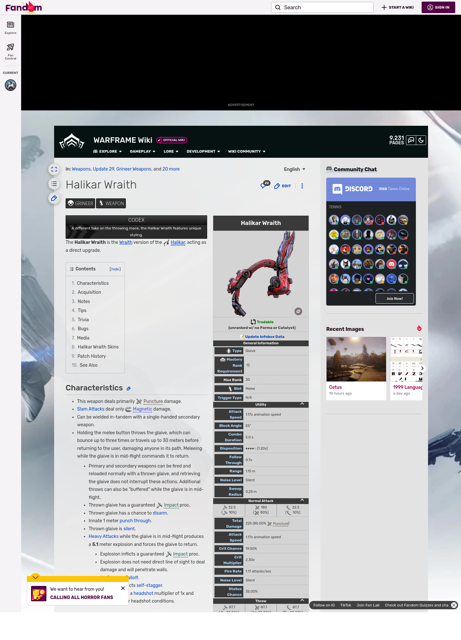Click the GRINEER faction tag
This screenshot has height=640, width=461.
pyautogui.click(x=80, y=204)
